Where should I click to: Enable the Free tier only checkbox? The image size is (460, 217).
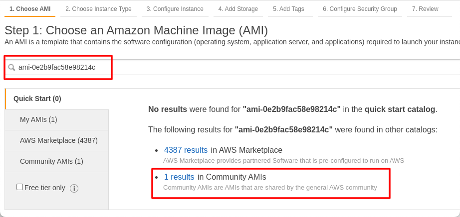[19, 187]
